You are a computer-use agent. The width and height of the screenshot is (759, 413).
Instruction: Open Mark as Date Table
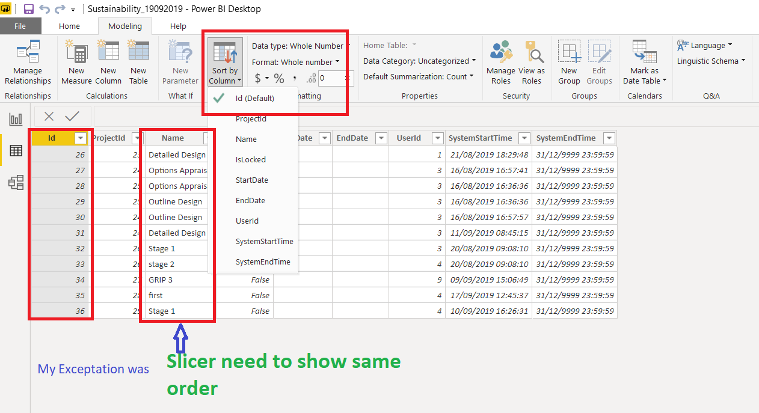pos(644,63)
